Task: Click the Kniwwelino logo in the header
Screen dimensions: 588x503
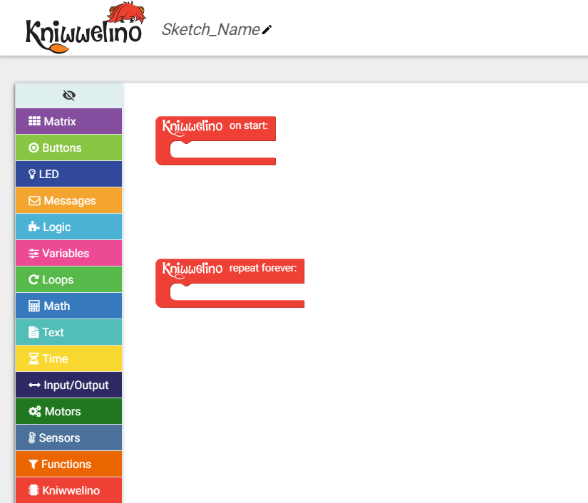Action: (86, 28)
